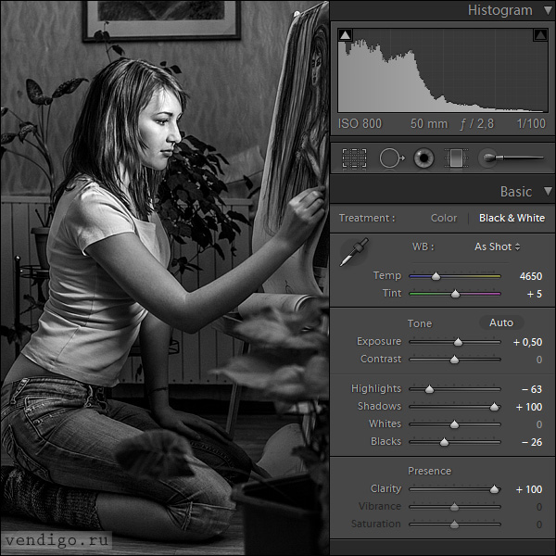Click the Shadows value + 100
This screenshot has width=556, height=556.
pos(529,407)
